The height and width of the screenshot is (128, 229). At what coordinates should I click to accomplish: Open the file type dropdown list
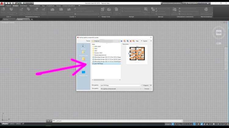pyautogui.click(x=140, y=89)
